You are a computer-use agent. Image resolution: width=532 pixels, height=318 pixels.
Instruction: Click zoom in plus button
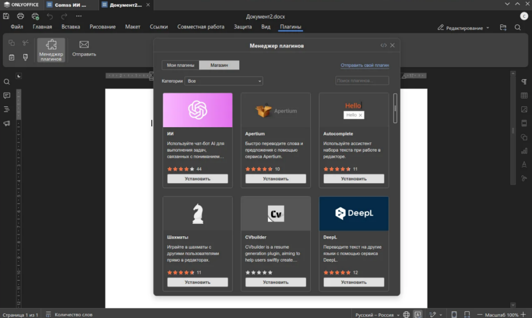click(x=523, y=314)
